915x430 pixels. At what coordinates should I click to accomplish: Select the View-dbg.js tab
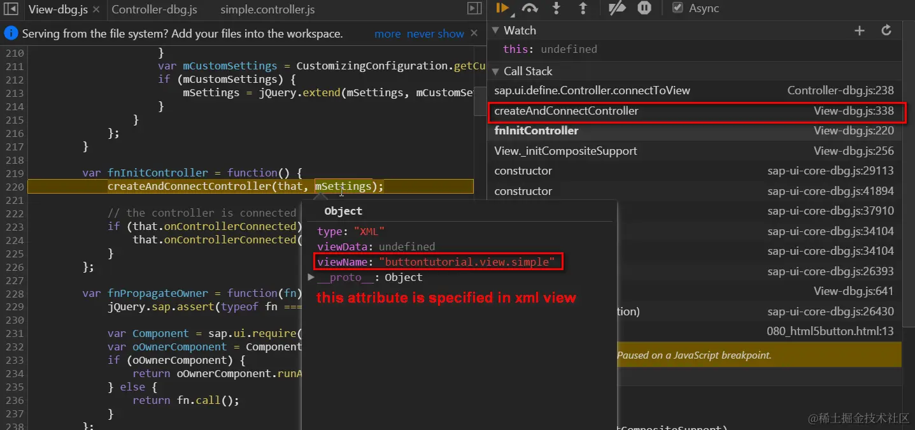point(58,10)
